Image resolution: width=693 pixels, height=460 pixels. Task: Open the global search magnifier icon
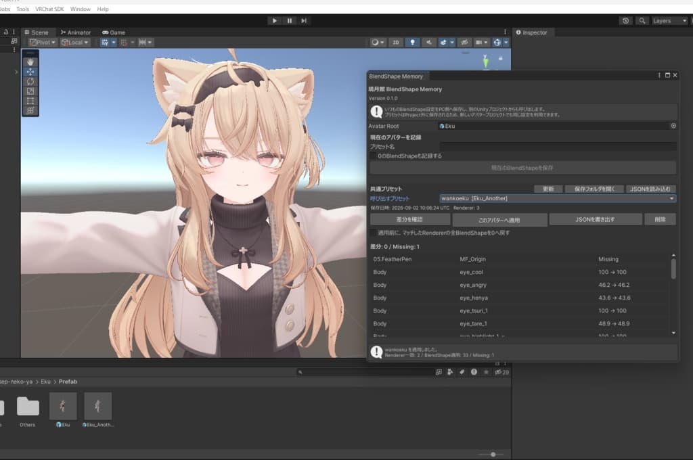click(642, 21)
